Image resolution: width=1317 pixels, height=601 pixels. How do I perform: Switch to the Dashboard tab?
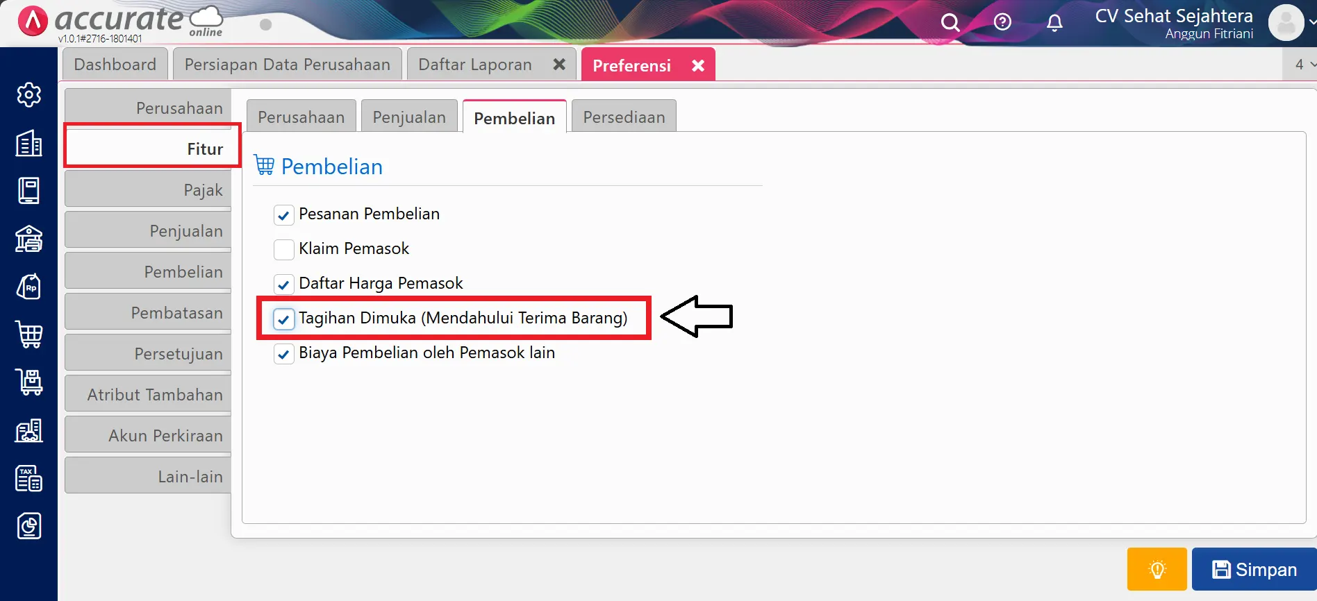[x=115, y=65]
